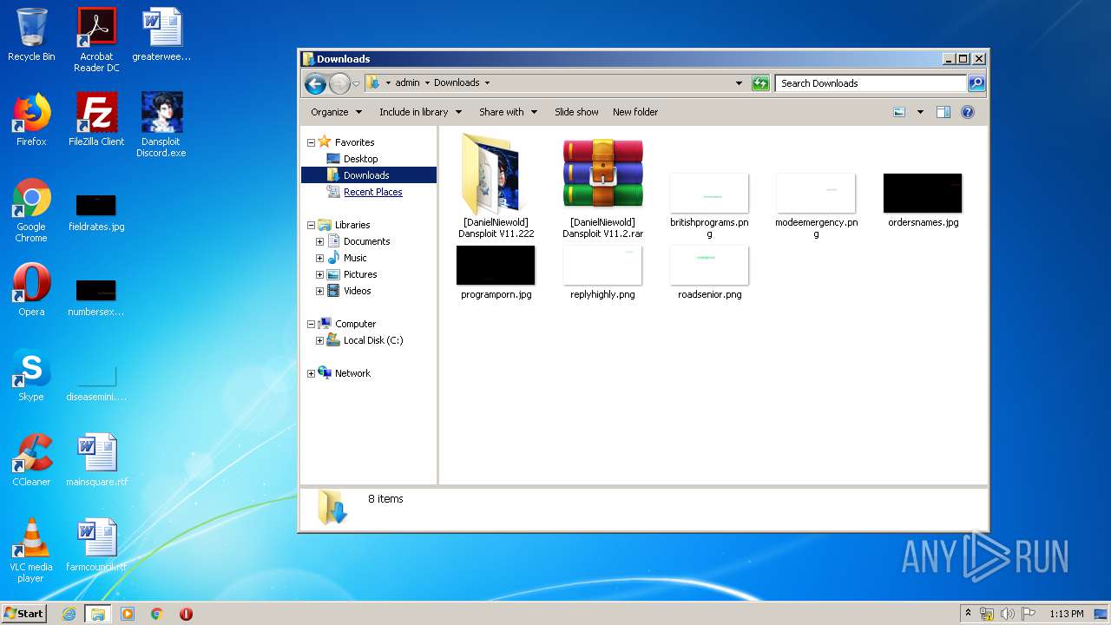The width and height of the screenshot is (1111, 625).
Task: Open the Share with menu
Action: coord(508,112)
